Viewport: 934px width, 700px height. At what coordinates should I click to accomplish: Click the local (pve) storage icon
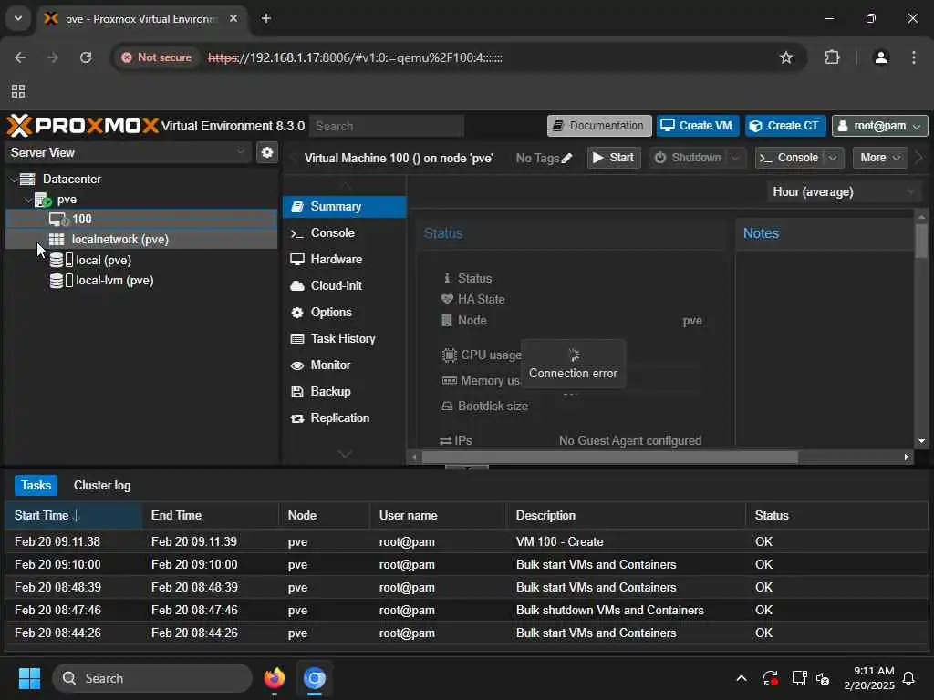click(61, 260)
